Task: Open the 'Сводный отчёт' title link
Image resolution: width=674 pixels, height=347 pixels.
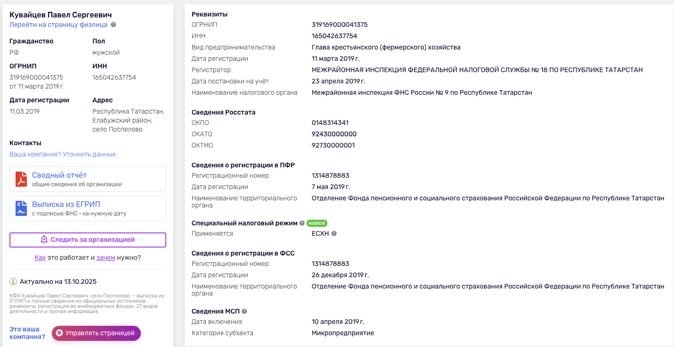Action: click(59, 175)
